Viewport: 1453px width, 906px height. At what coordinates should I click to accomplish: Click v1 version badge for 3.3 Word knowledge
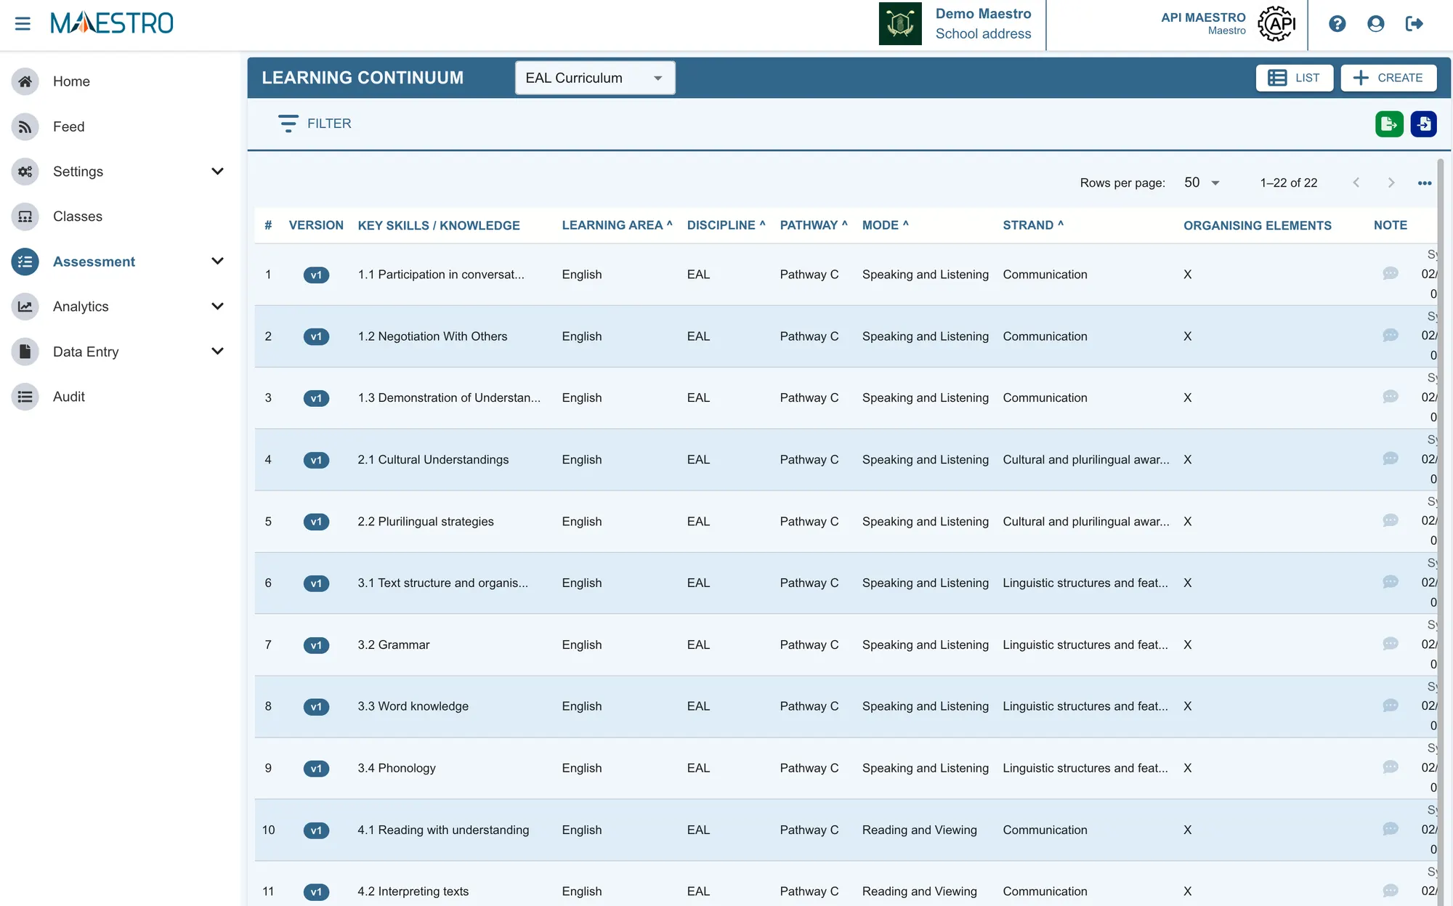tap(316, 707)
